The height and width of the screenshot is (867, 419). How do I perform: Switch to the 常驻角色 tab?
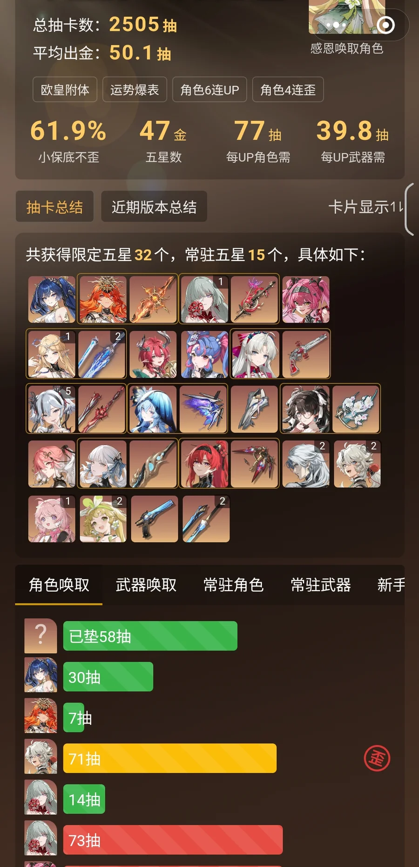(234, 585)
